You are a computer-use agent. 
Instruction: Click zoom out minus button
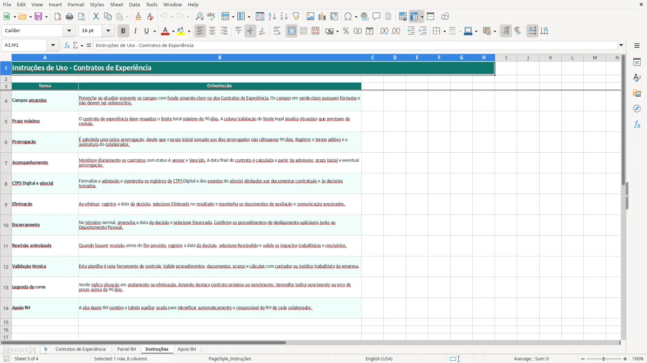click(583, 359)
